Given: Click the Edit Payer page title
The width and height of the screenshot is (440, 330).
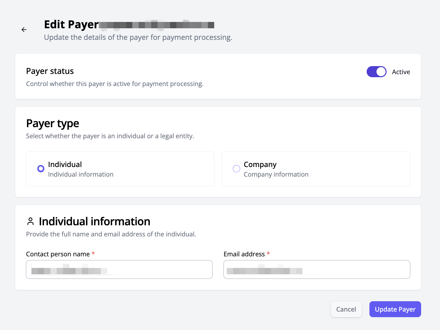Looking at the screenshot, I should pyautogui.click(x=71, y=24).
